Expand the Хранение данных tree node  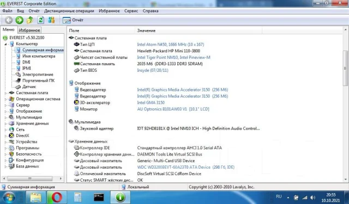pyautogui.click(x=5, y=123)
